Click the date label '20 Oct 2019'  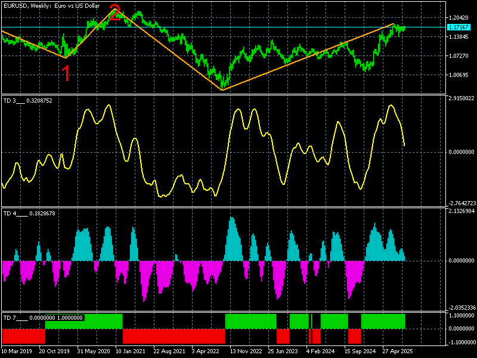point(54,351)
